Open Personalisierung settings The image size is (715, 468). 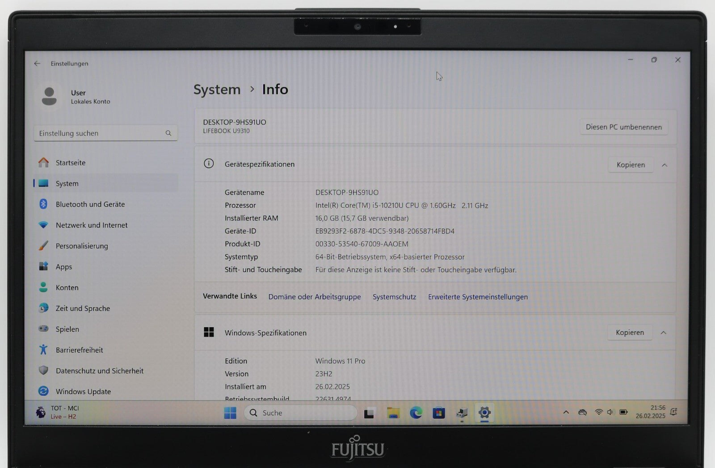pyautogui.click(x=82, y=246)
